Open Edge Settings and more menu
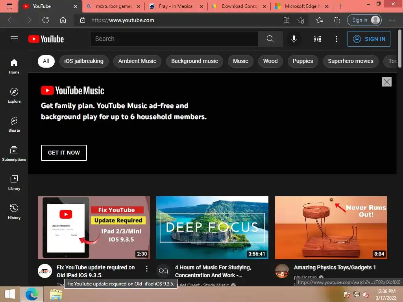 (392, 20)
